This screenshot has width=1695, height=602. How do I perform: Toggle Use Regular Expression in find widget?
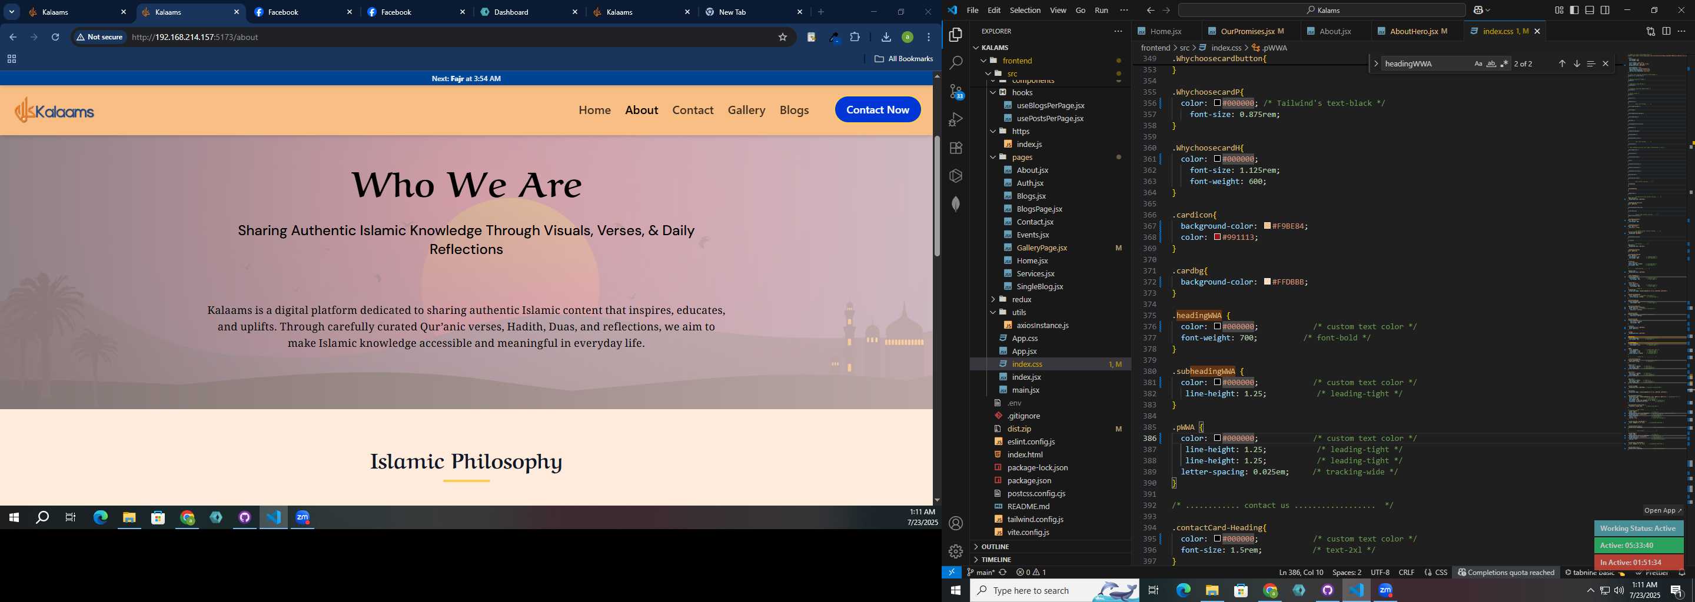click(x=1504, y=63)
